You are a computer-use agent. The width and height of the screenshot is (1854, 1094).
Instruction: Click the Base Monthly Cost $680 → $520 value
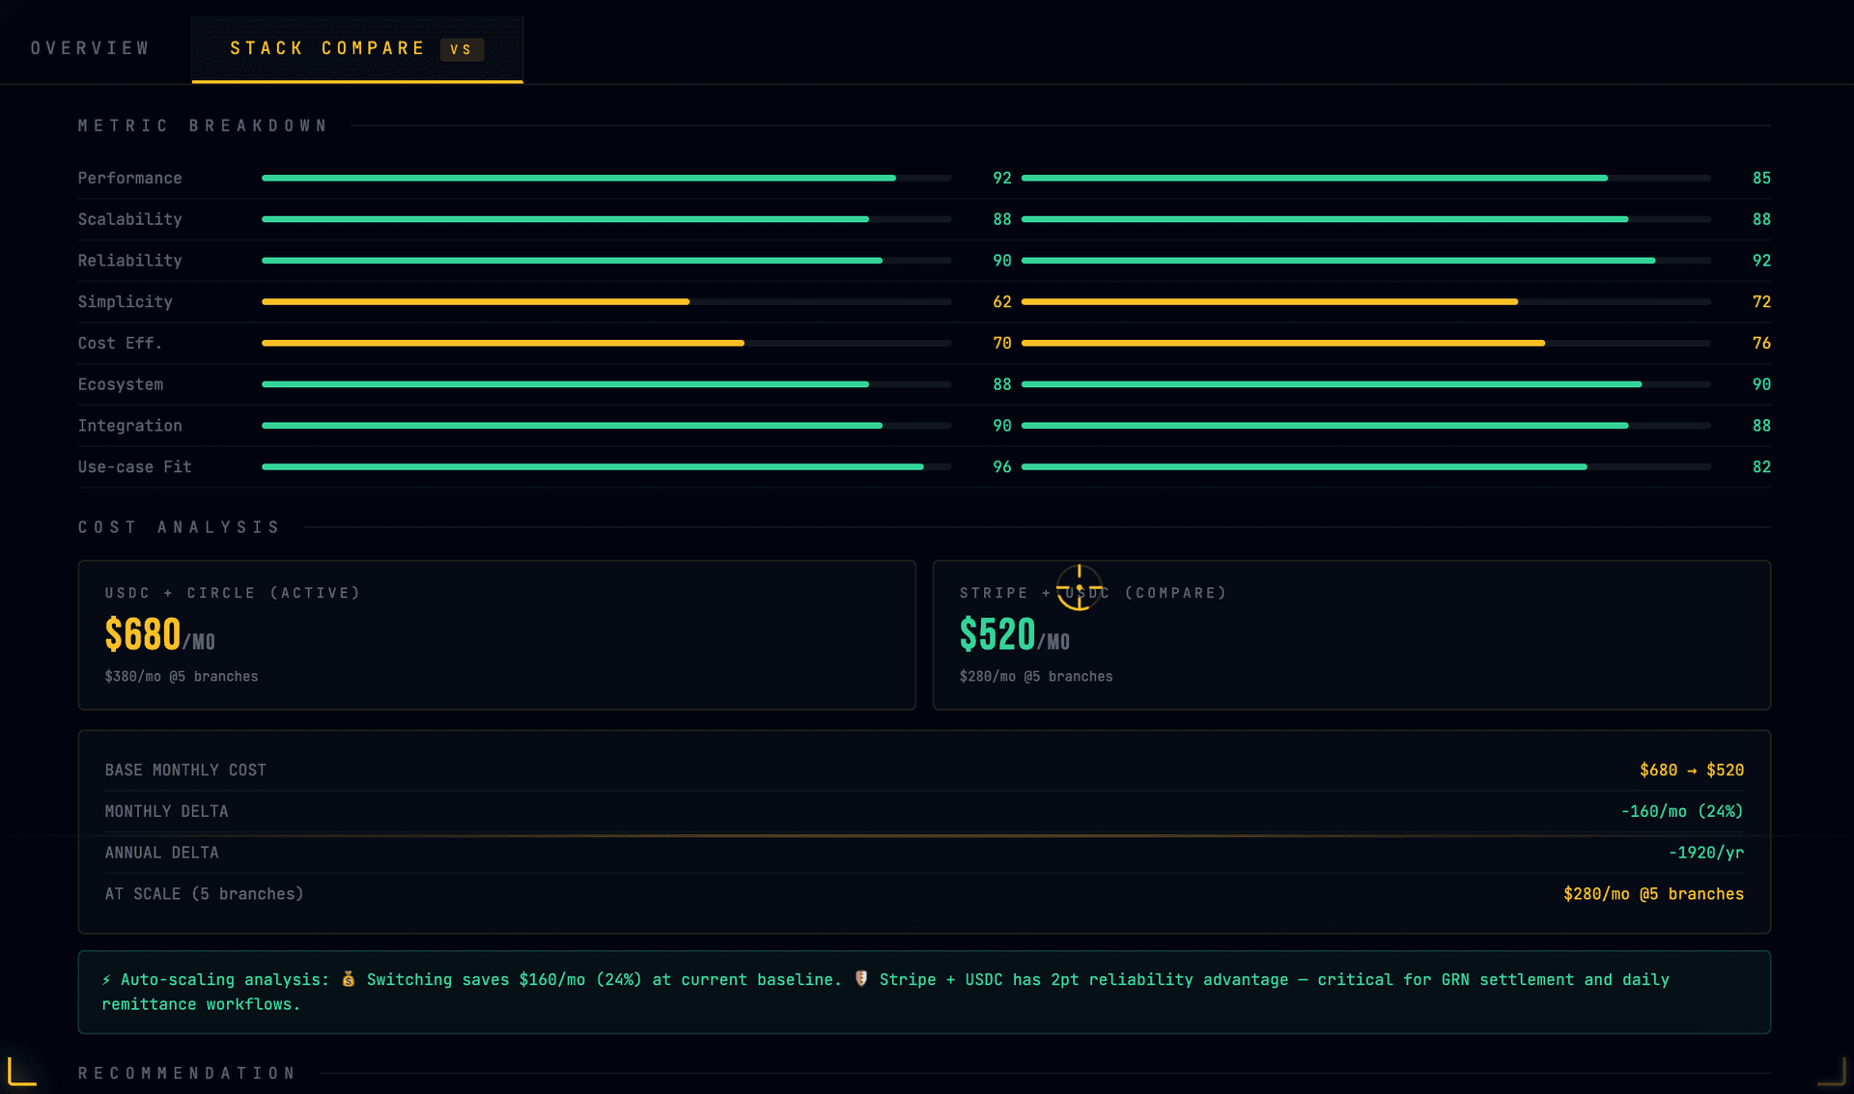[x=1691, y=771]
